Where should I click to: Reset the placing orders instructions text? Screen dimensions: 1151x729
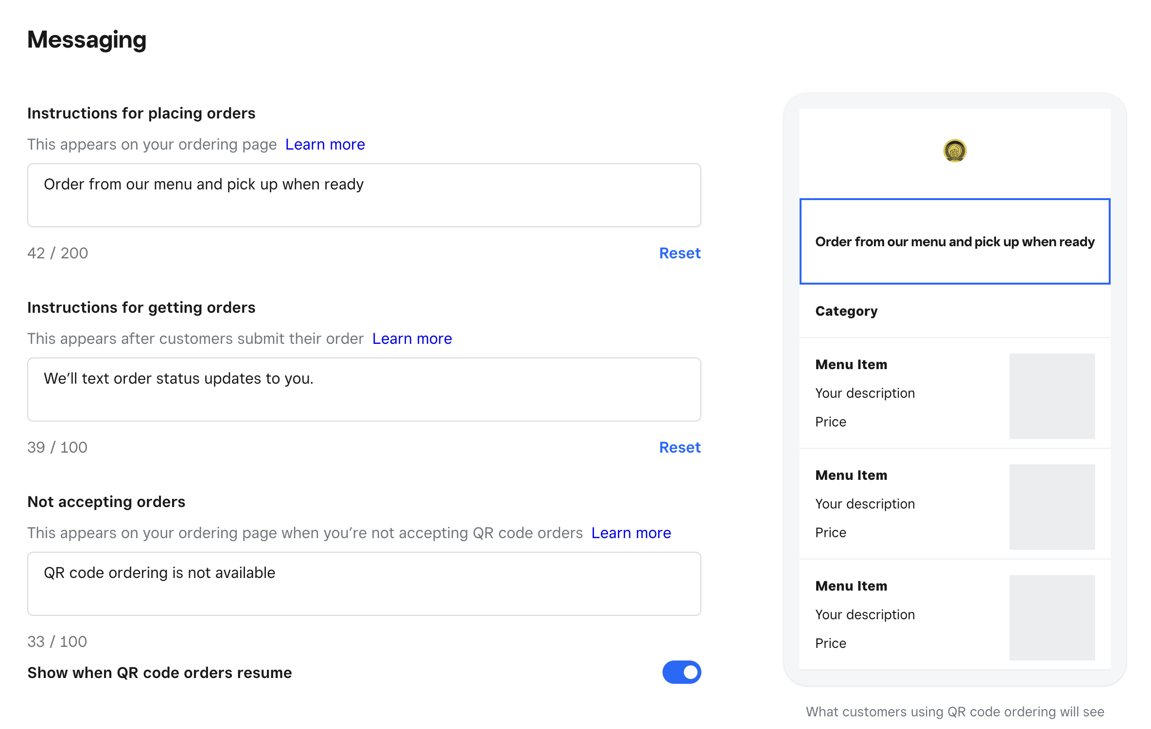tap(680, 253)
